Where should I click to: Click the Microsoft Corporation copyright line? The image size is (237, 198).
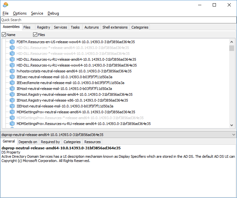(46, 161)
